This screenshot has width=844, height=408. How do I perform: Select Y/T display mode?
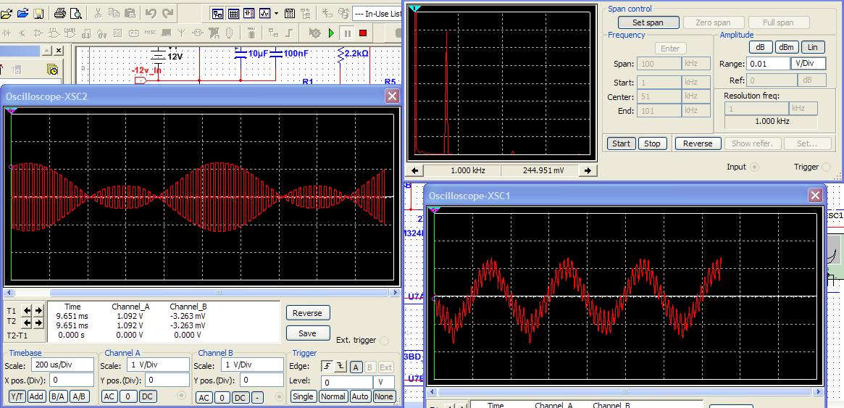coord(16,396)
